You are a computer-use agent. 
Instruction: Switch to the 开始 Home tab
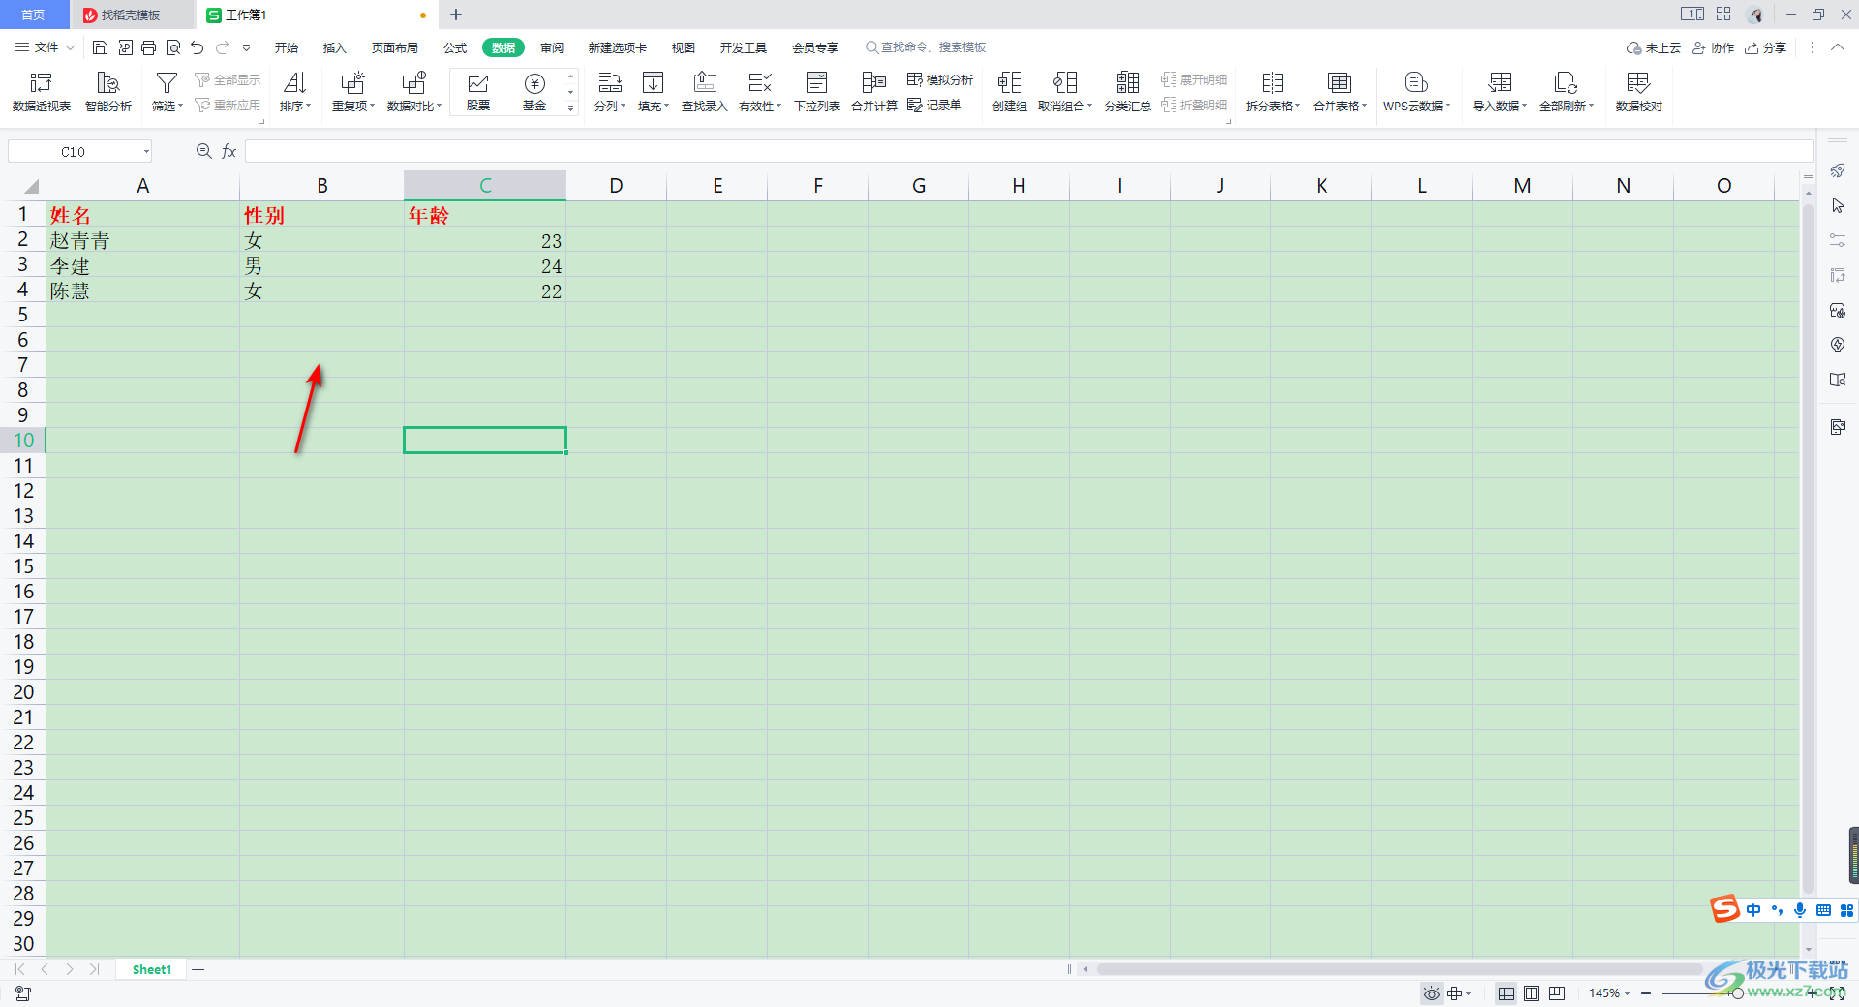(287, 47)
